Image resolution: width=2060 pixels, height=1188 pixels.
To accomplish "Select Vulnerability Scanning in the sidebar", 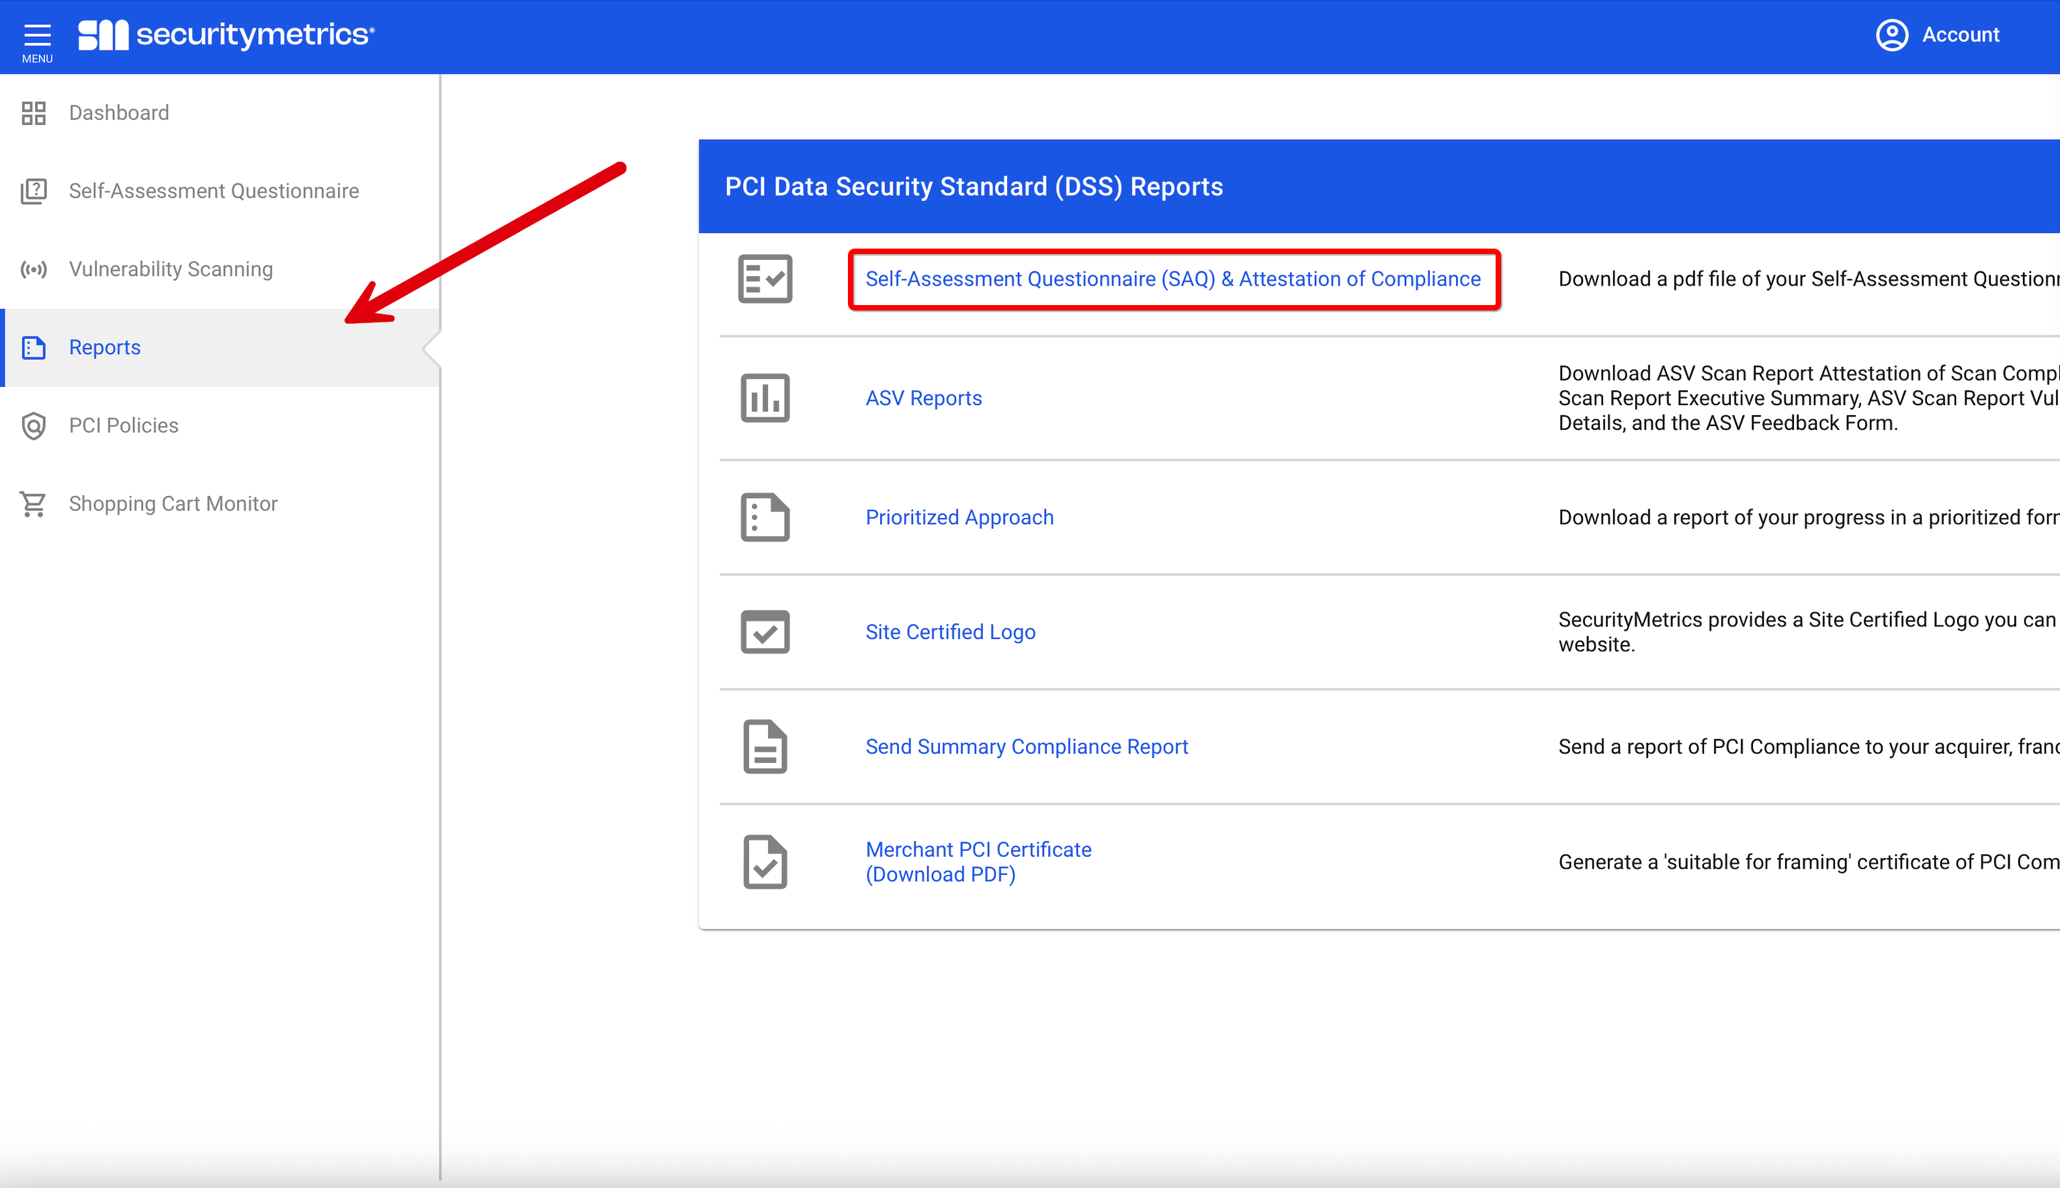I will pos(170,269).
